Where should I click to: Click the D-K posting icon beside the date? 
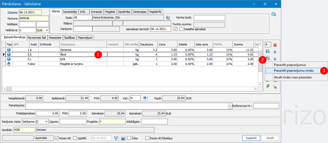coord(116,138)
